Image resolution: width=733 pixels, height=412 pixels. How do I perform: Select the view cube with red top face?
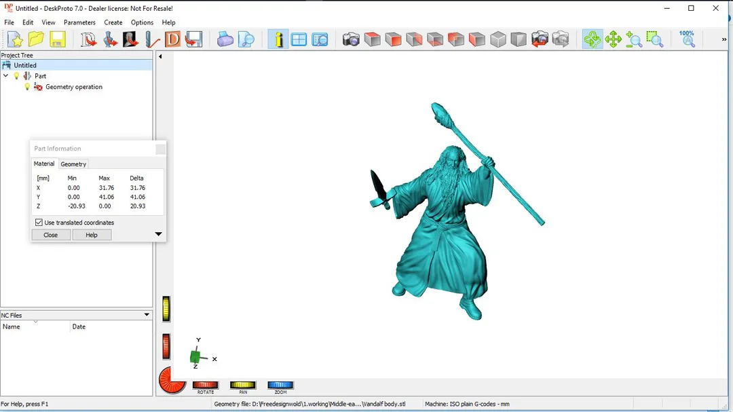point(372,39)
